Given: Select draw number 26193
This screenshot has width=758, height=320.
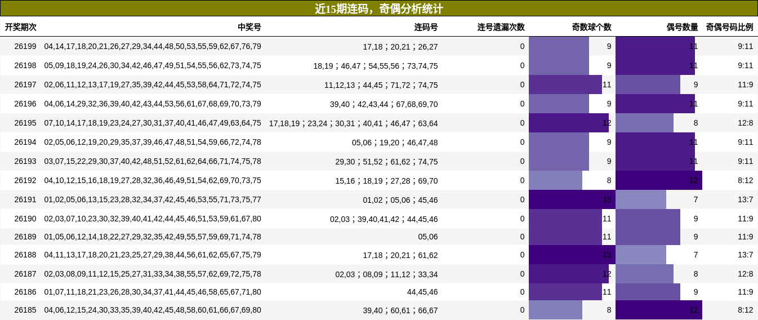Looking at the screenshot, I should (x=25, y=161).
